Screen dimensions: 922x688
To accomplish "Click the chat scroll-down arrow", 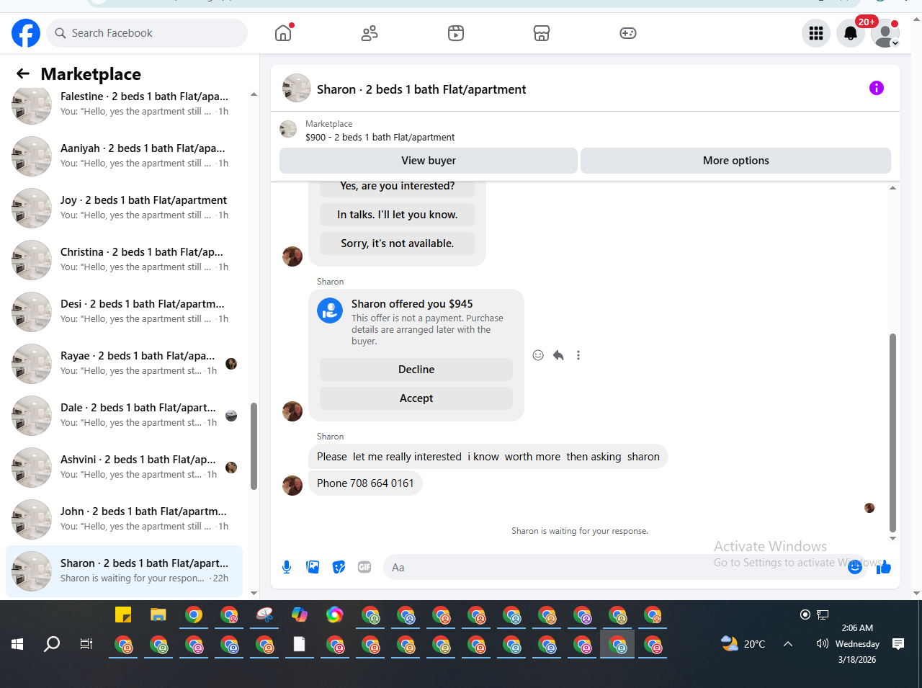I will (893, 538).
